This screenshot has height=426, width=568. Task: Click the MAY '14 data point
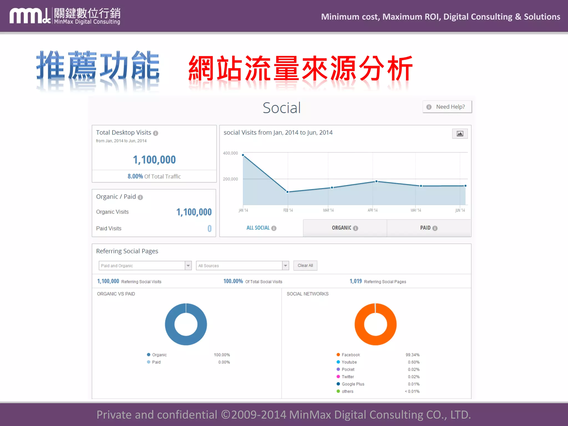(x=421, y=186)
